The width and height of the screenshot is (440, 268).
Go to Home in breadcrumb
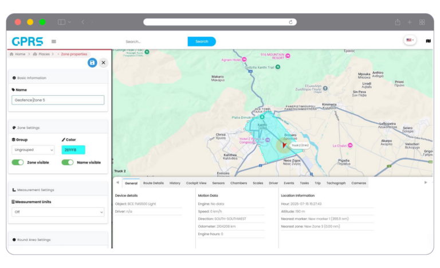click(18, 55)
